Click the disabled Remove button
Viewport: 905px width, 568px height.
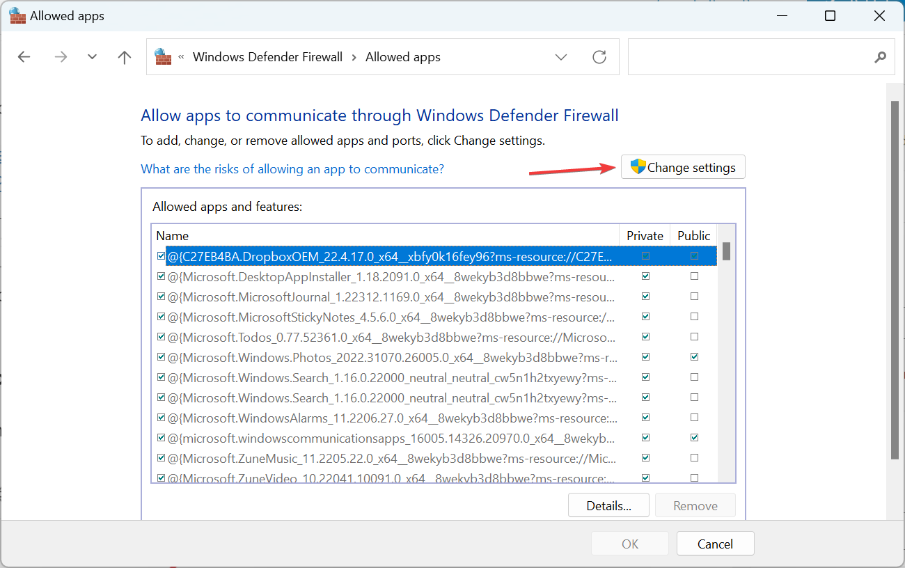pyautogui.click(x=695, y=505)
